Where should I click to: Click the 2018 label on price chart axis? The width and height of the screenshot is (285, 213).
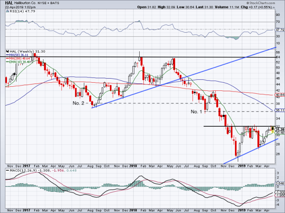[133, 166]
